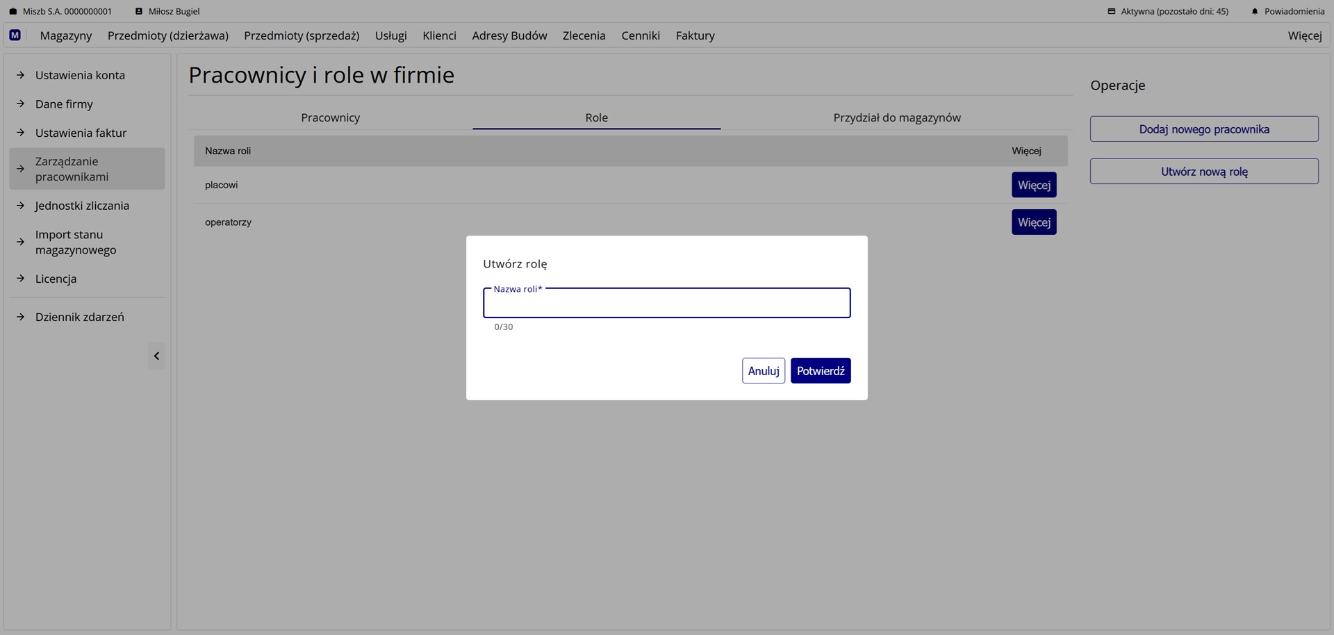Open the Więcej menu in the top bar
The image size is (1334, 635).
1304,35
